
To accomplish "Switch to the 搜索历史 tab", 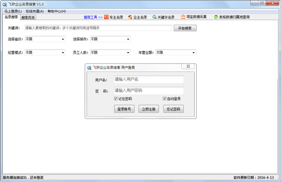I will [28, 17].
